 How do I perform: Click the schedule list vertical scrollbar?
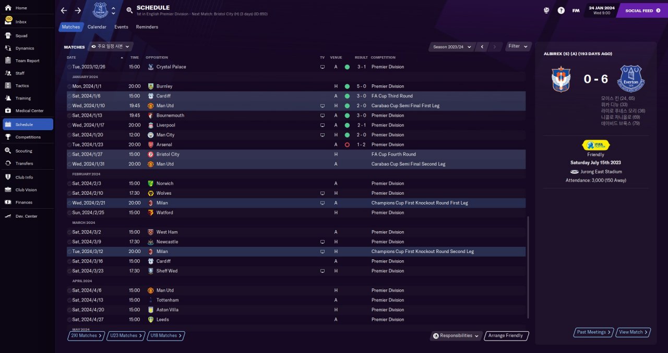click(x=528, y=268)
